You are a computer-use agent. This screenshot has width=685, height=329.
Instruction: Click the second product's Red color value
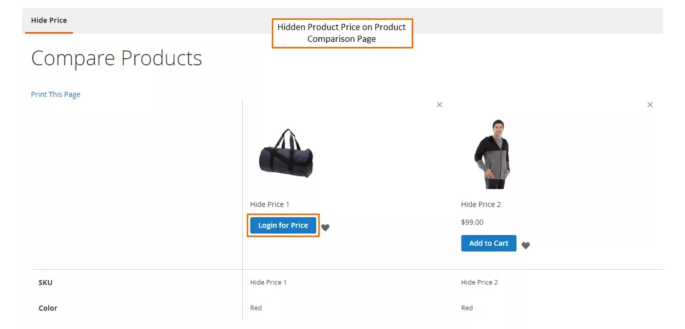467,308
